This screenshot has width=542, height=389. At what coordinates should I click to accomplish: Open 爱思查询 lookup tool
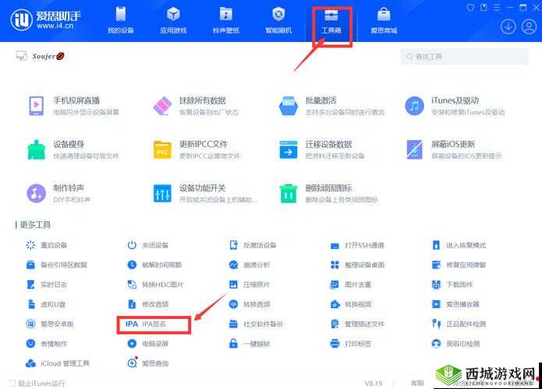pyautogui.click(x=147, y=363)
